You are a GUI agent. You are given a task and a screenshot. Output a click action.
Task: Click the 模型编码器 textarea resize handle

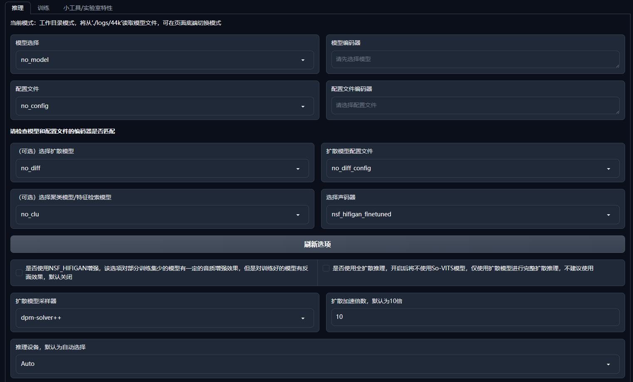tap(617, 66)
